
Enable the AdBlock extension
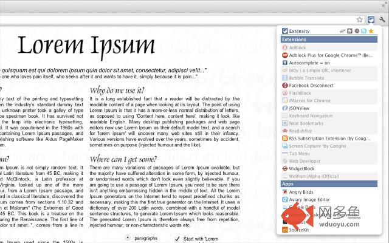click(297, 47)
